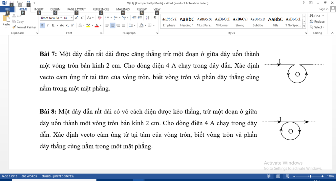The width and height of the screenshot is (336, 181).
Task: Expand the font color dropdown arrow
Action: [101, 25]
